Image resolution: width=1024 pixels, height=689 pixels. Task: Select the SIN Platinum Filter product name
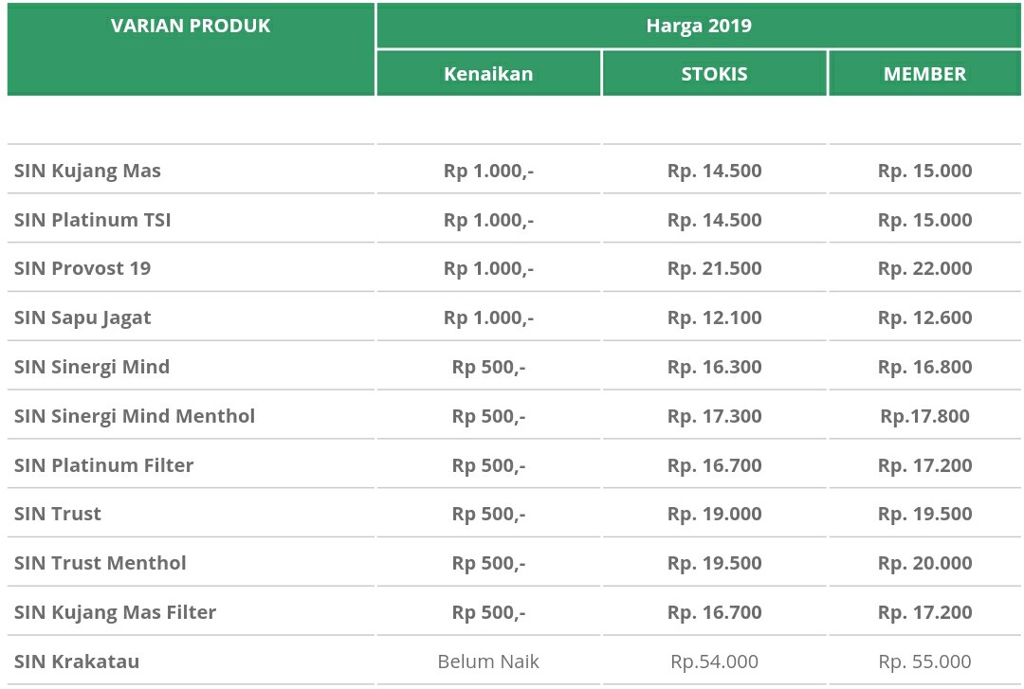click(103, 465)
